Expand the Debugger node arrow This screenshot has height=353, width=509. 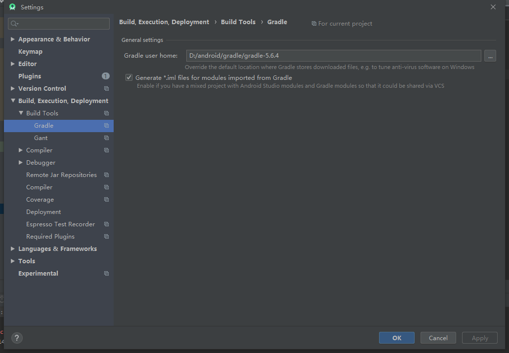coord(20,162)
